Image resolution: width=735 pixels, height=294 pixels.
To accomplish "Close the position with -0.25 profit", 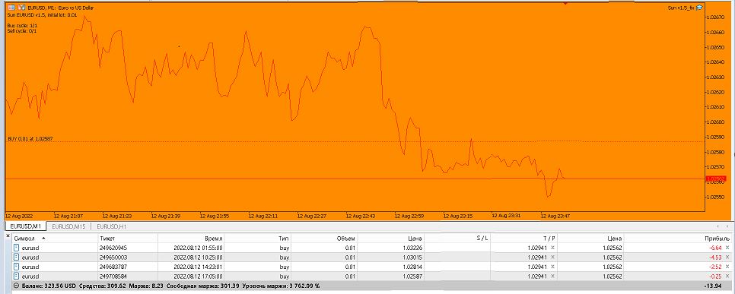I will [727, 277].
